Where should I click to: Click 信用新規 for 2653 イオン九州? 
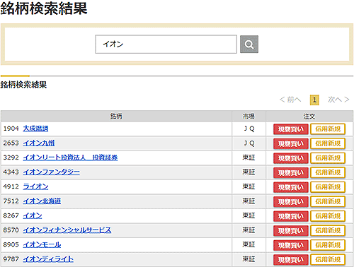tap(328, 143)
